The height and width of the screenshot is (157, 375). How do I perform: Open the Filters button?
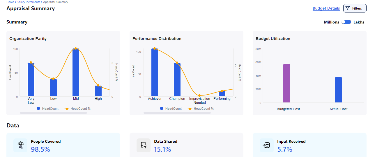coord(355,8)
